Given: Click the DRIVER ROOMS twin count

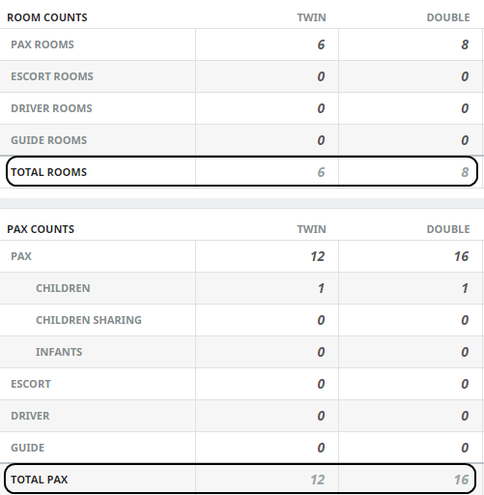Looking at the screenshot, I should 321,108.
